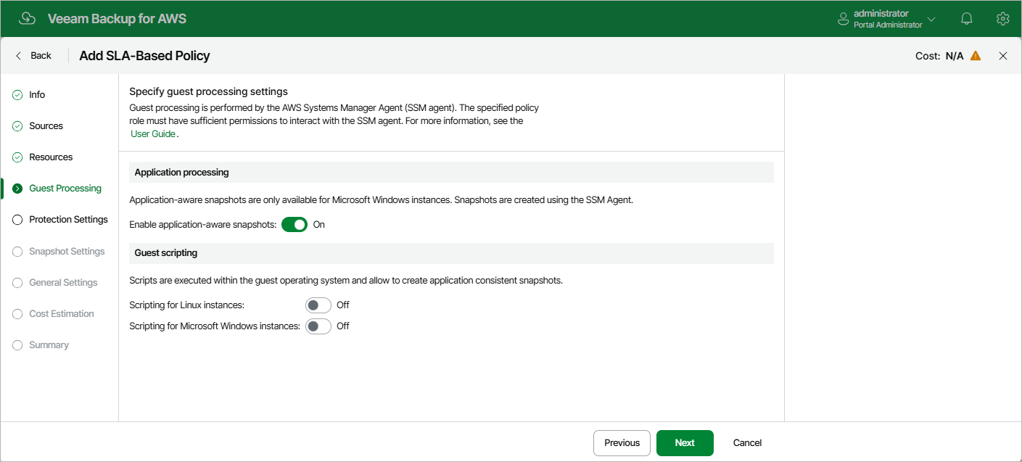Click the Resources step check icon

pyautogui.click(x=17, y=157)
